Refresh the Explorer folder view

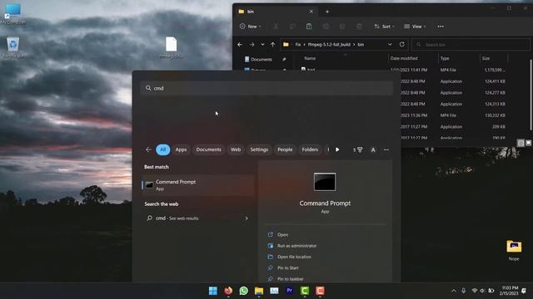click(401, 44)
